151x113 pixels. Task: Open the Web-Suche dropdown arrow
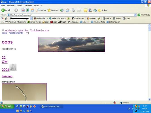[47, 18]
